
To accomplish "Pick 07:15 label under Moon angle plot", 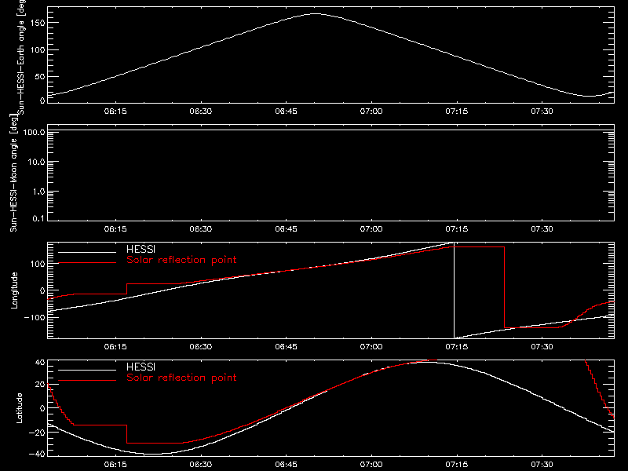I will [x=457, y=228].
